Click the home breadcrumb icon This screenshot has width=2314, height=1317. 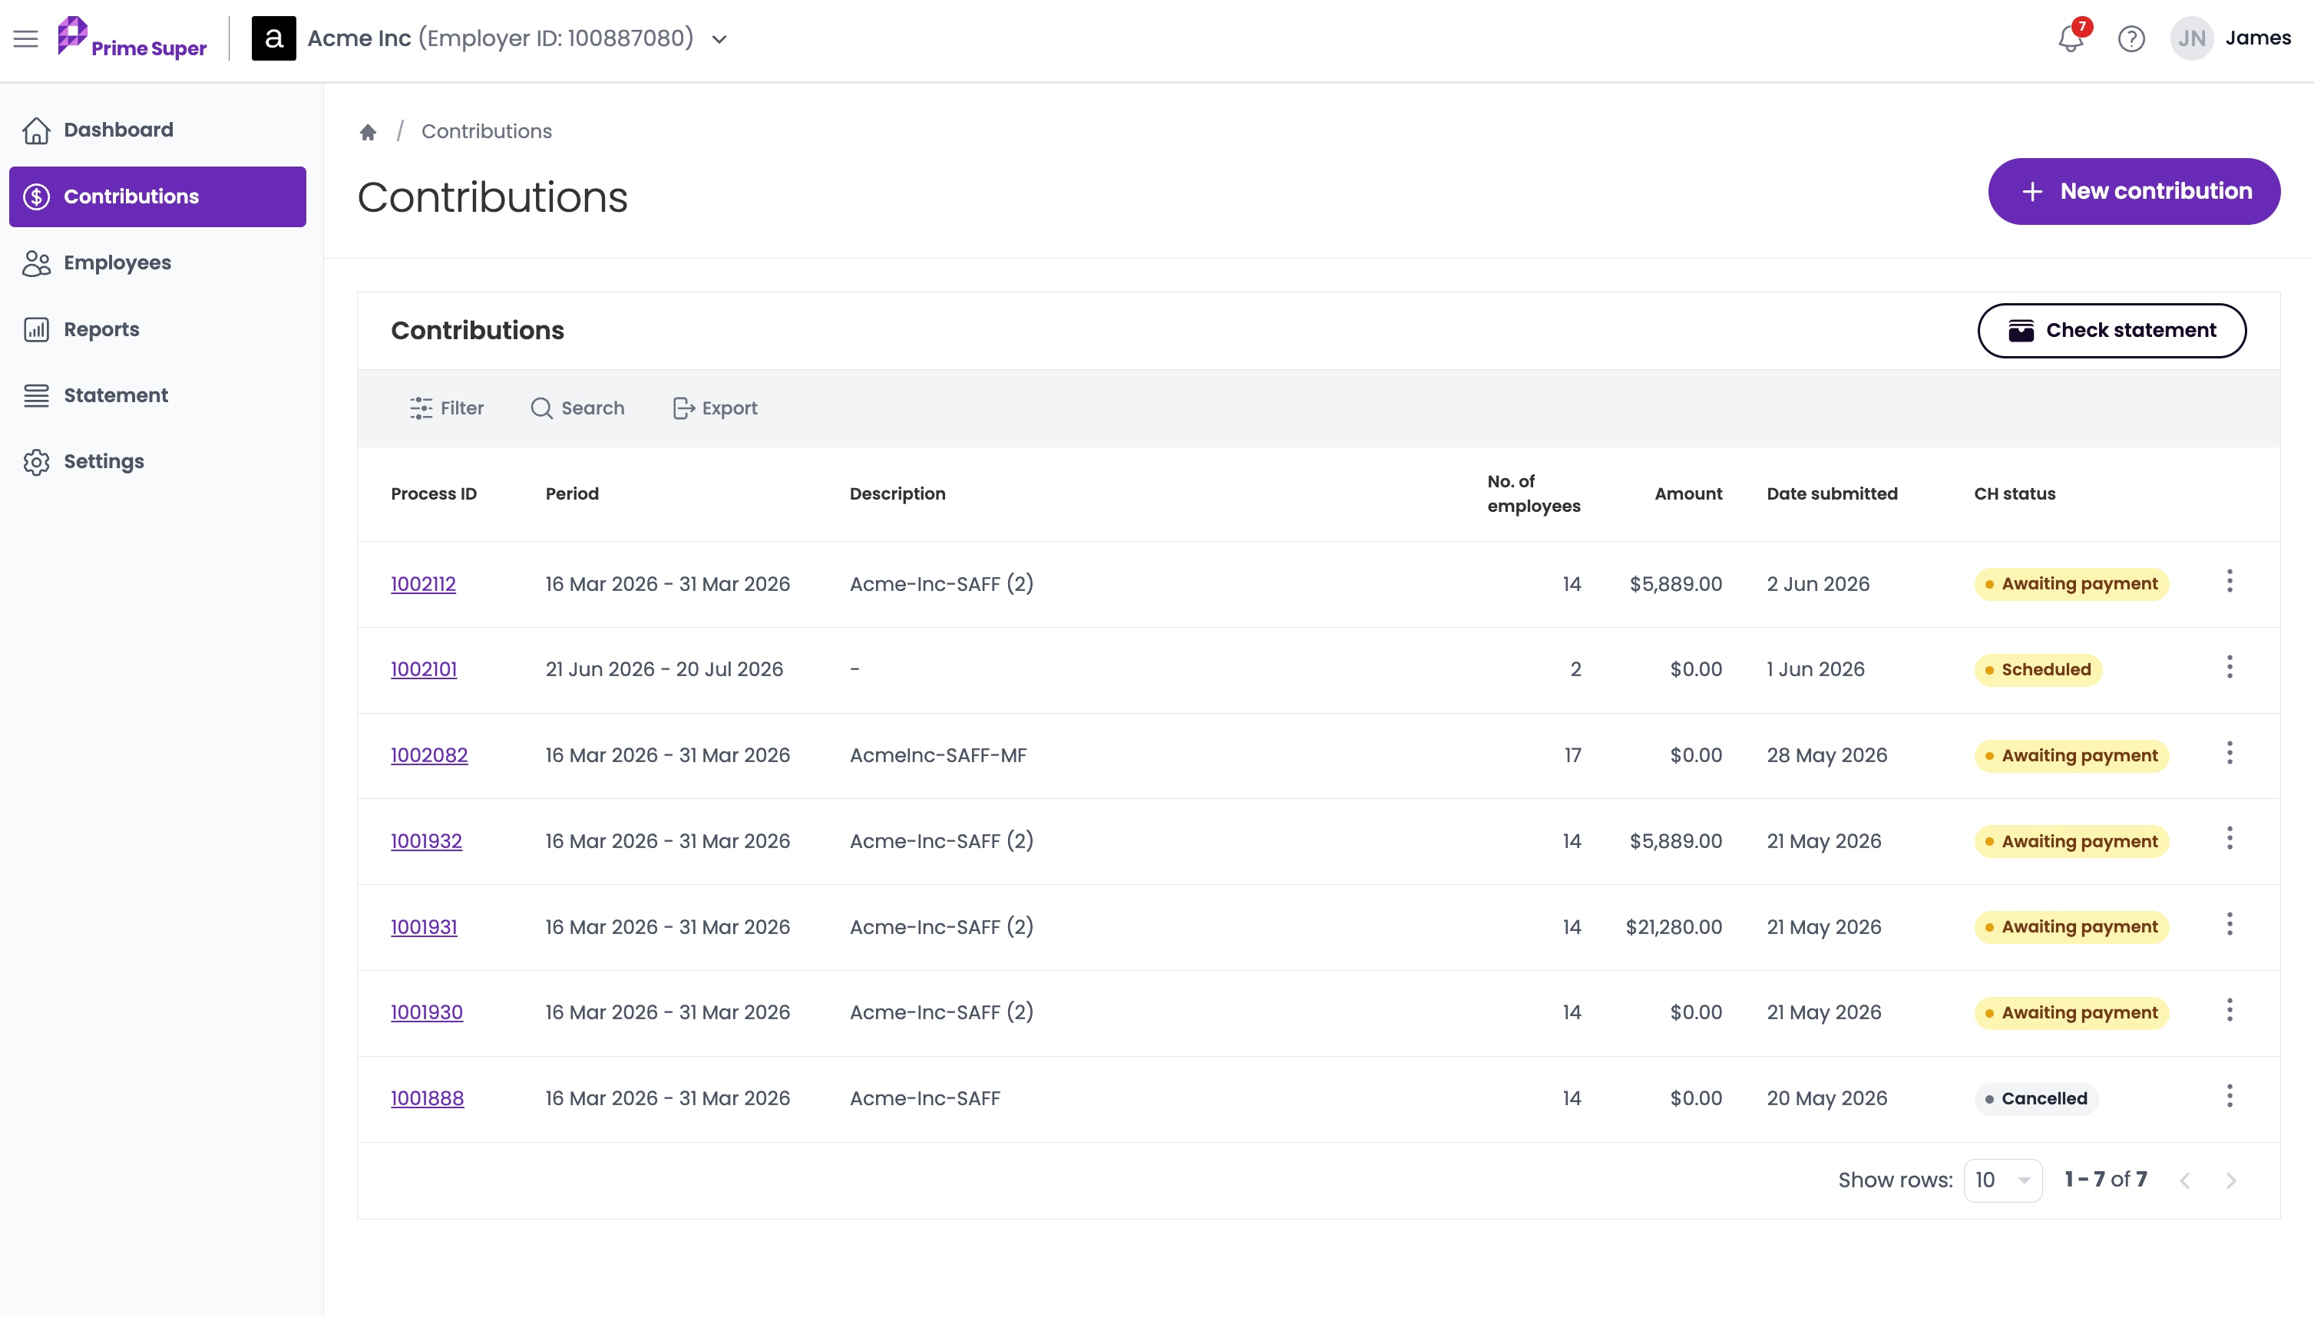coord(367,132)
